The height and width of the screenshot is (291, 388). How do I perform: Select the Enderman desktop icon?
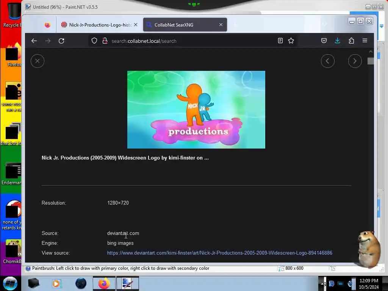point(11,174)
